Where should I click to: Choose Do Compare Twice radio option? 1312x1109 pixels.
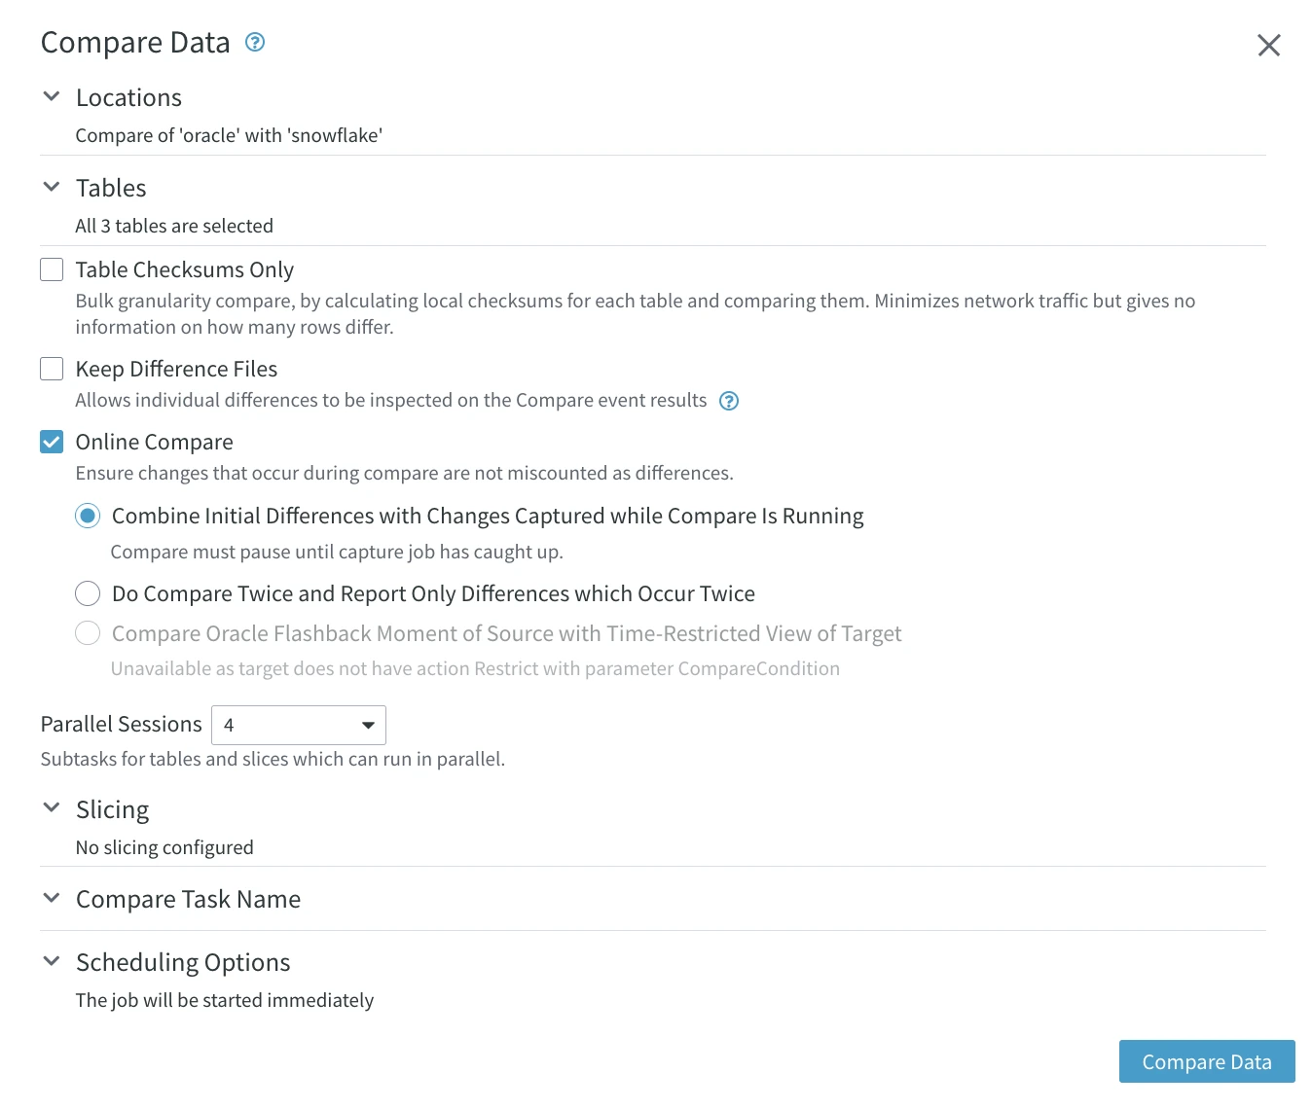tap(88, 593)
